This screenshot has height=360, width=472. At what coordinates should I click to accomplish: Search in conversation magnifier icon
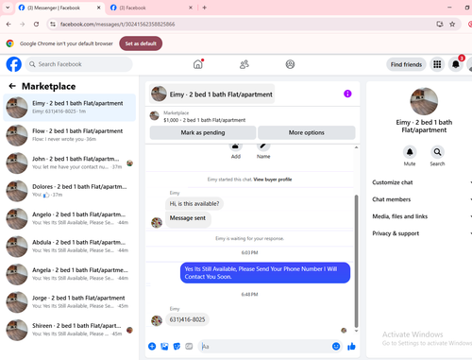(x=437, y=152)
